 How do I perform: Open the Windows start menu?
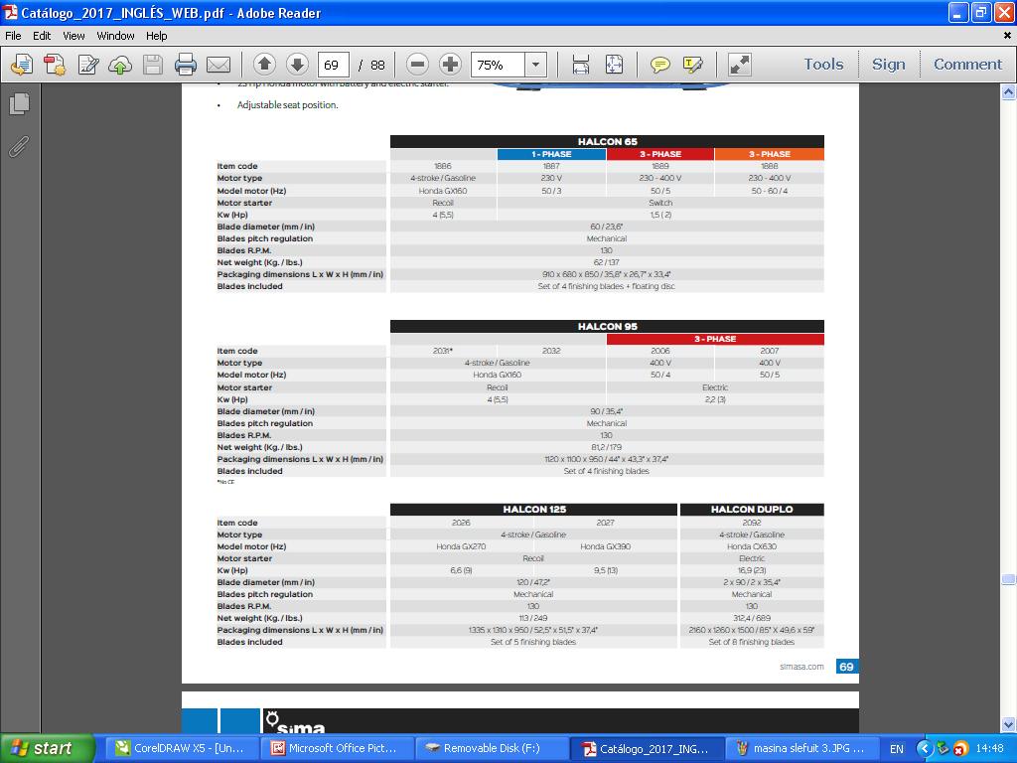47,748
